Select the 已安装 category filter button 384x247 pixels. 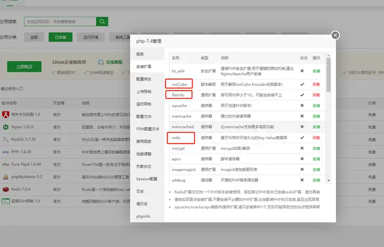(x=60, y=37)
